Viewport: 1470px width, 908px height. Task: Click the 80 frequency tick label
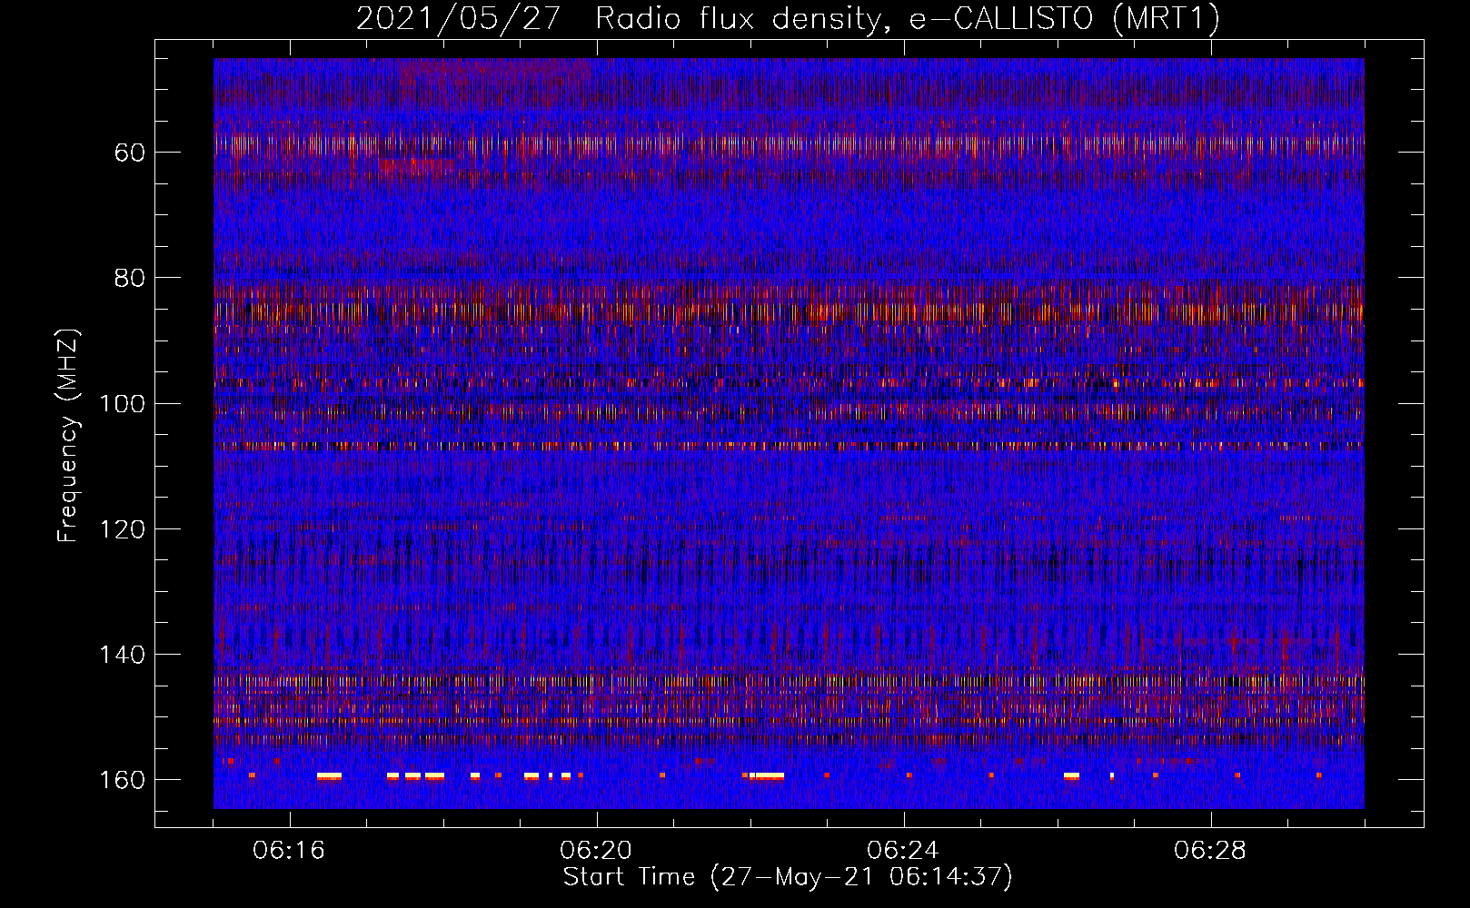[130, 278]
